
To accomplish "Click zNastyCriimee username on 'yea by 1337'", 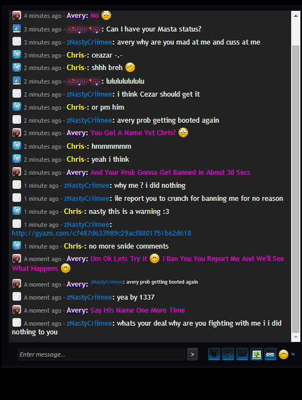I will coord(89,297).
